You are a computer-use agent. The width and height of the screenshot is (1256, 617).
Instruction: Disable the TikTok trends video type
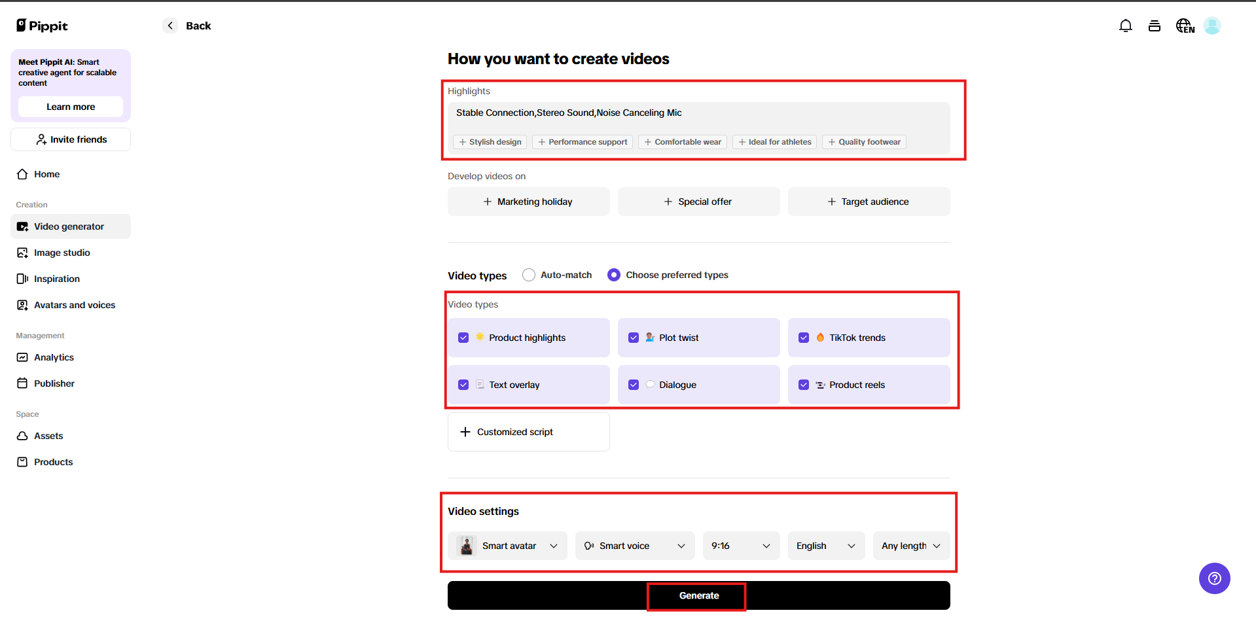coord(804,337)
